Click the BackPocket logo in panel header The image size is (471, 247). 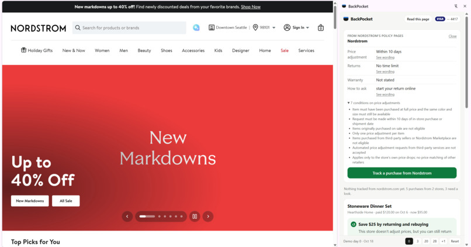pyautogui.click(x=346, y=19)
